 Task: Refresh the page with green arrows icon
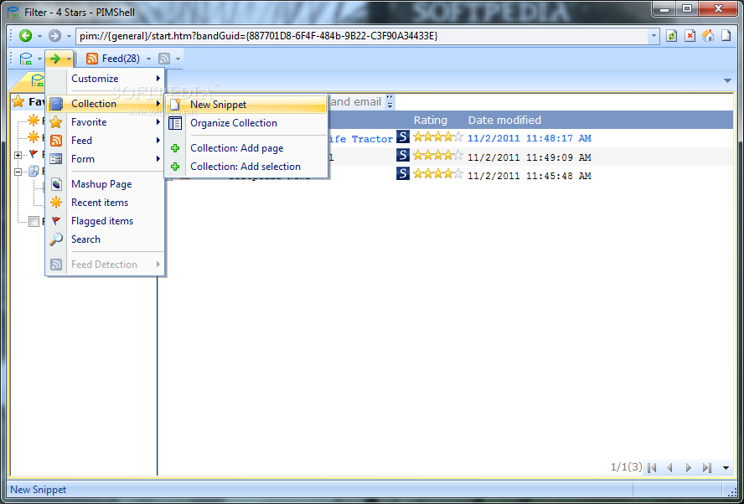[671, 35]
